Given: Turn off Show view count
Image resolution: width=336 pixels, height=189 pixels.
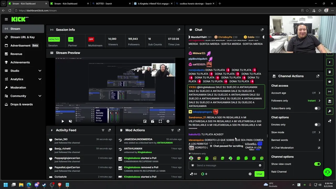Looking at the screenshot, I should point(317,164).
